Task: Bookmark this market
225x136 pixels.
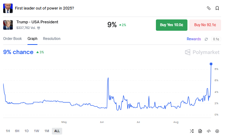Action: tap(217, 8)
